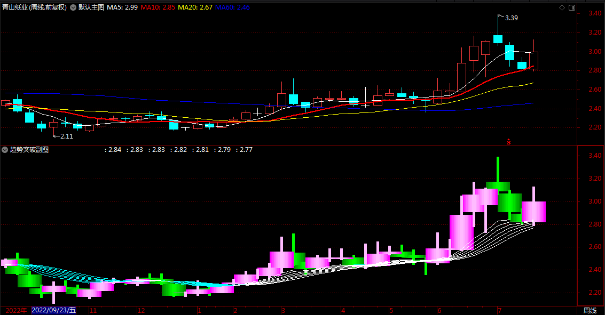The image size is (605, 315).
Task: Select the MA20: 2.67 label
Action: tap(195, 7)
